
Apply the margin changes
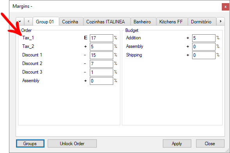click(177, 144)
